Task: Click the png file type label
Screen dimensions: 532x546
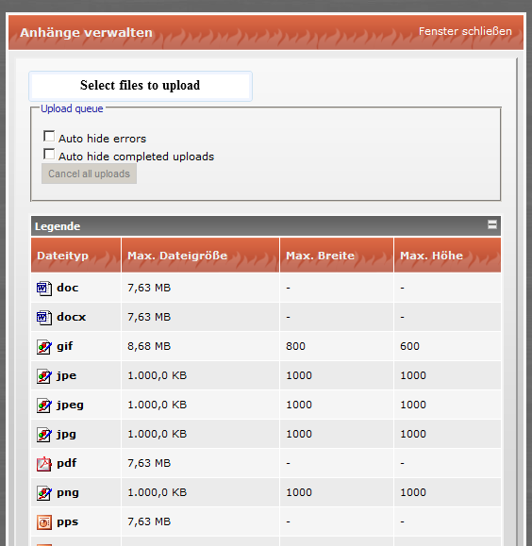Action: click(68, 493)
